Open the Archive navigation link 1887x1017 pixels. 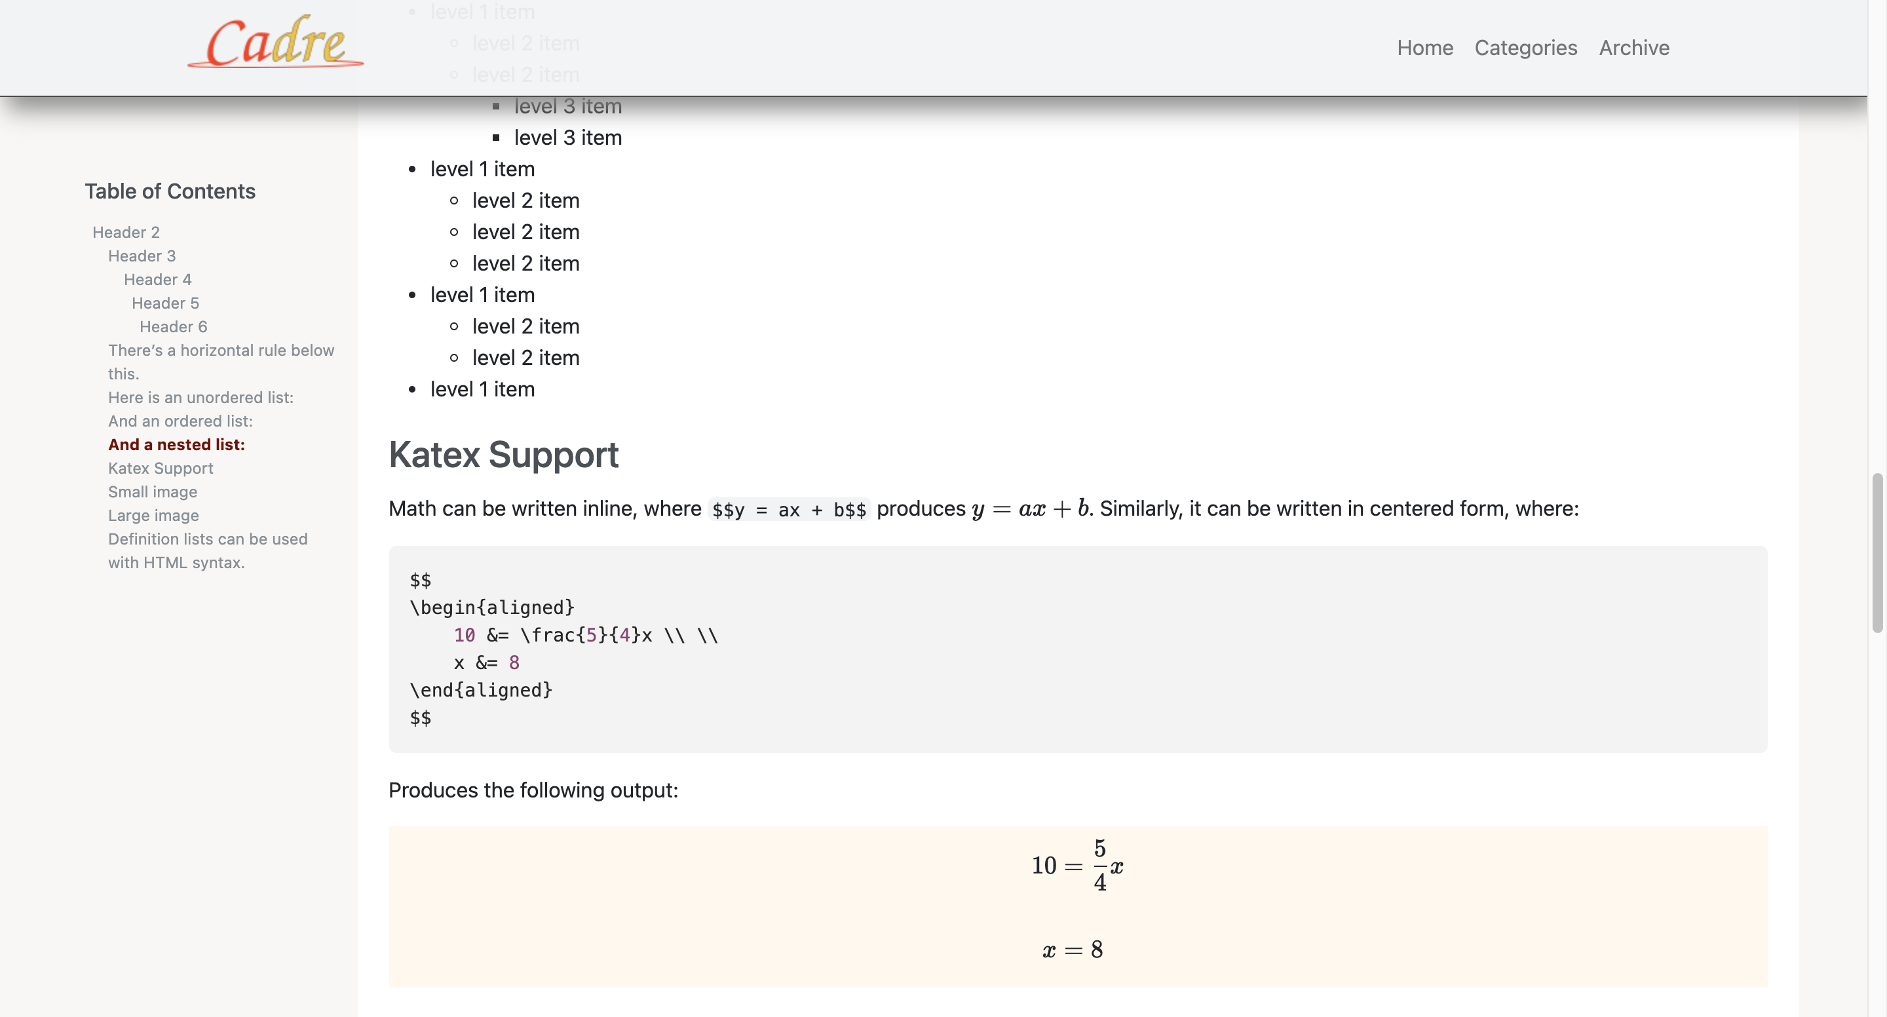pyautogui.click(x=1634, y=48)
